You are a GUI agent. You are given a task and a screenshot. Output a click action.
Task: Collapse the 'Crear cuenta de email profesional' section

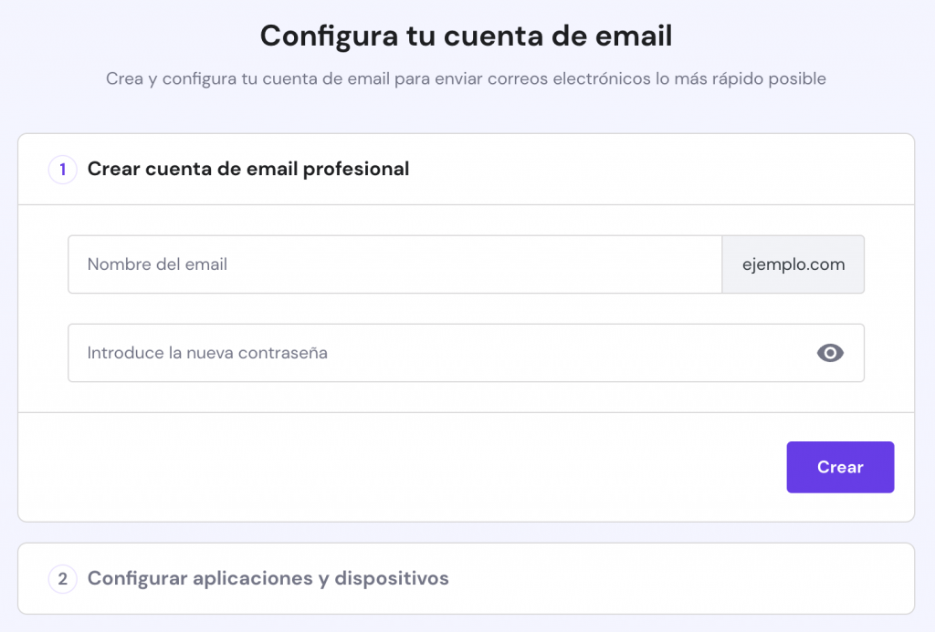(x=248, y=169)
